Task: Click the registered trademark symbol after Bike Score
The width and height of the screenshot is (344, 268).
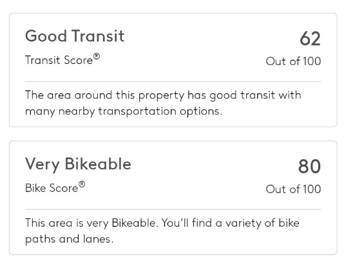Action: coord(82,184)
